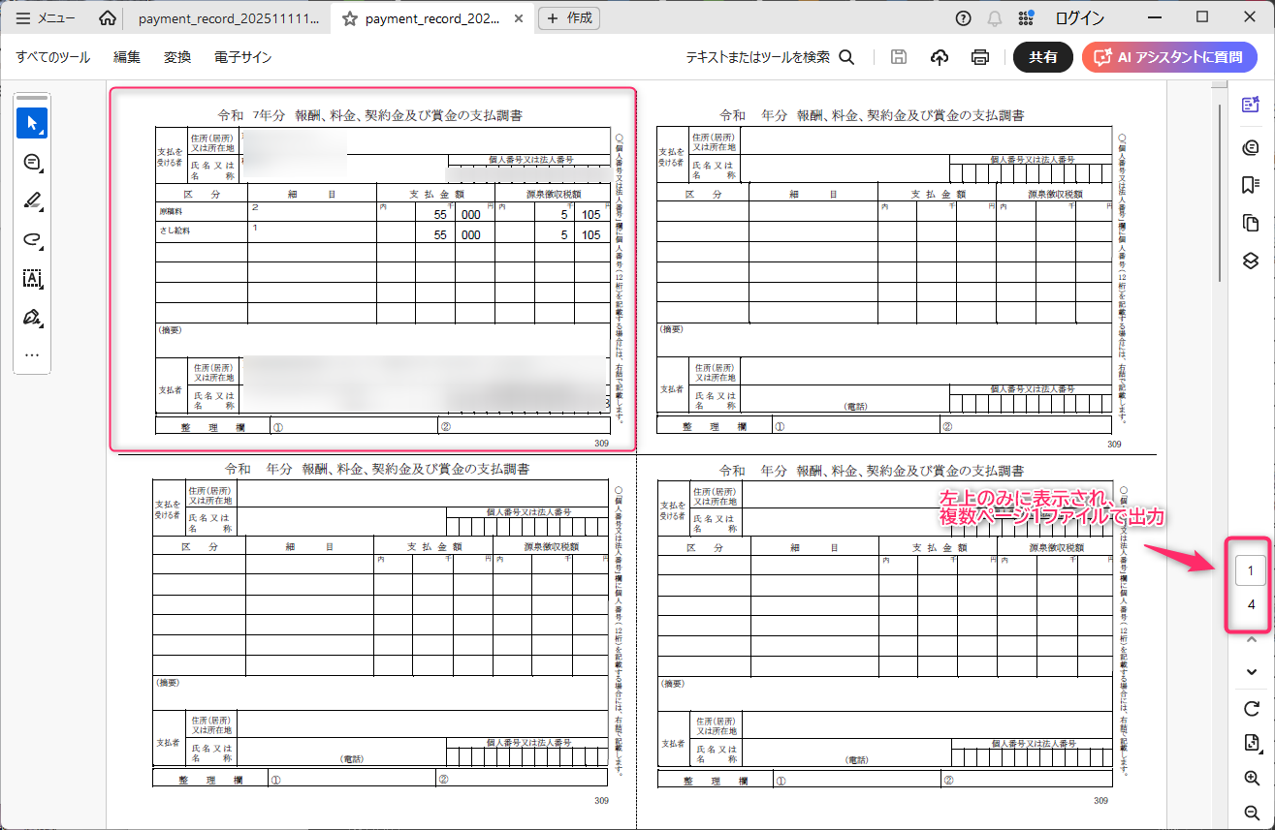Open AI アシスタントに質問 button

pos(1169,57)
